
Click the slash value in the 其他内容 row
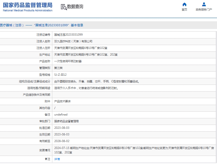pyautogui.click(x=55, y=108)
